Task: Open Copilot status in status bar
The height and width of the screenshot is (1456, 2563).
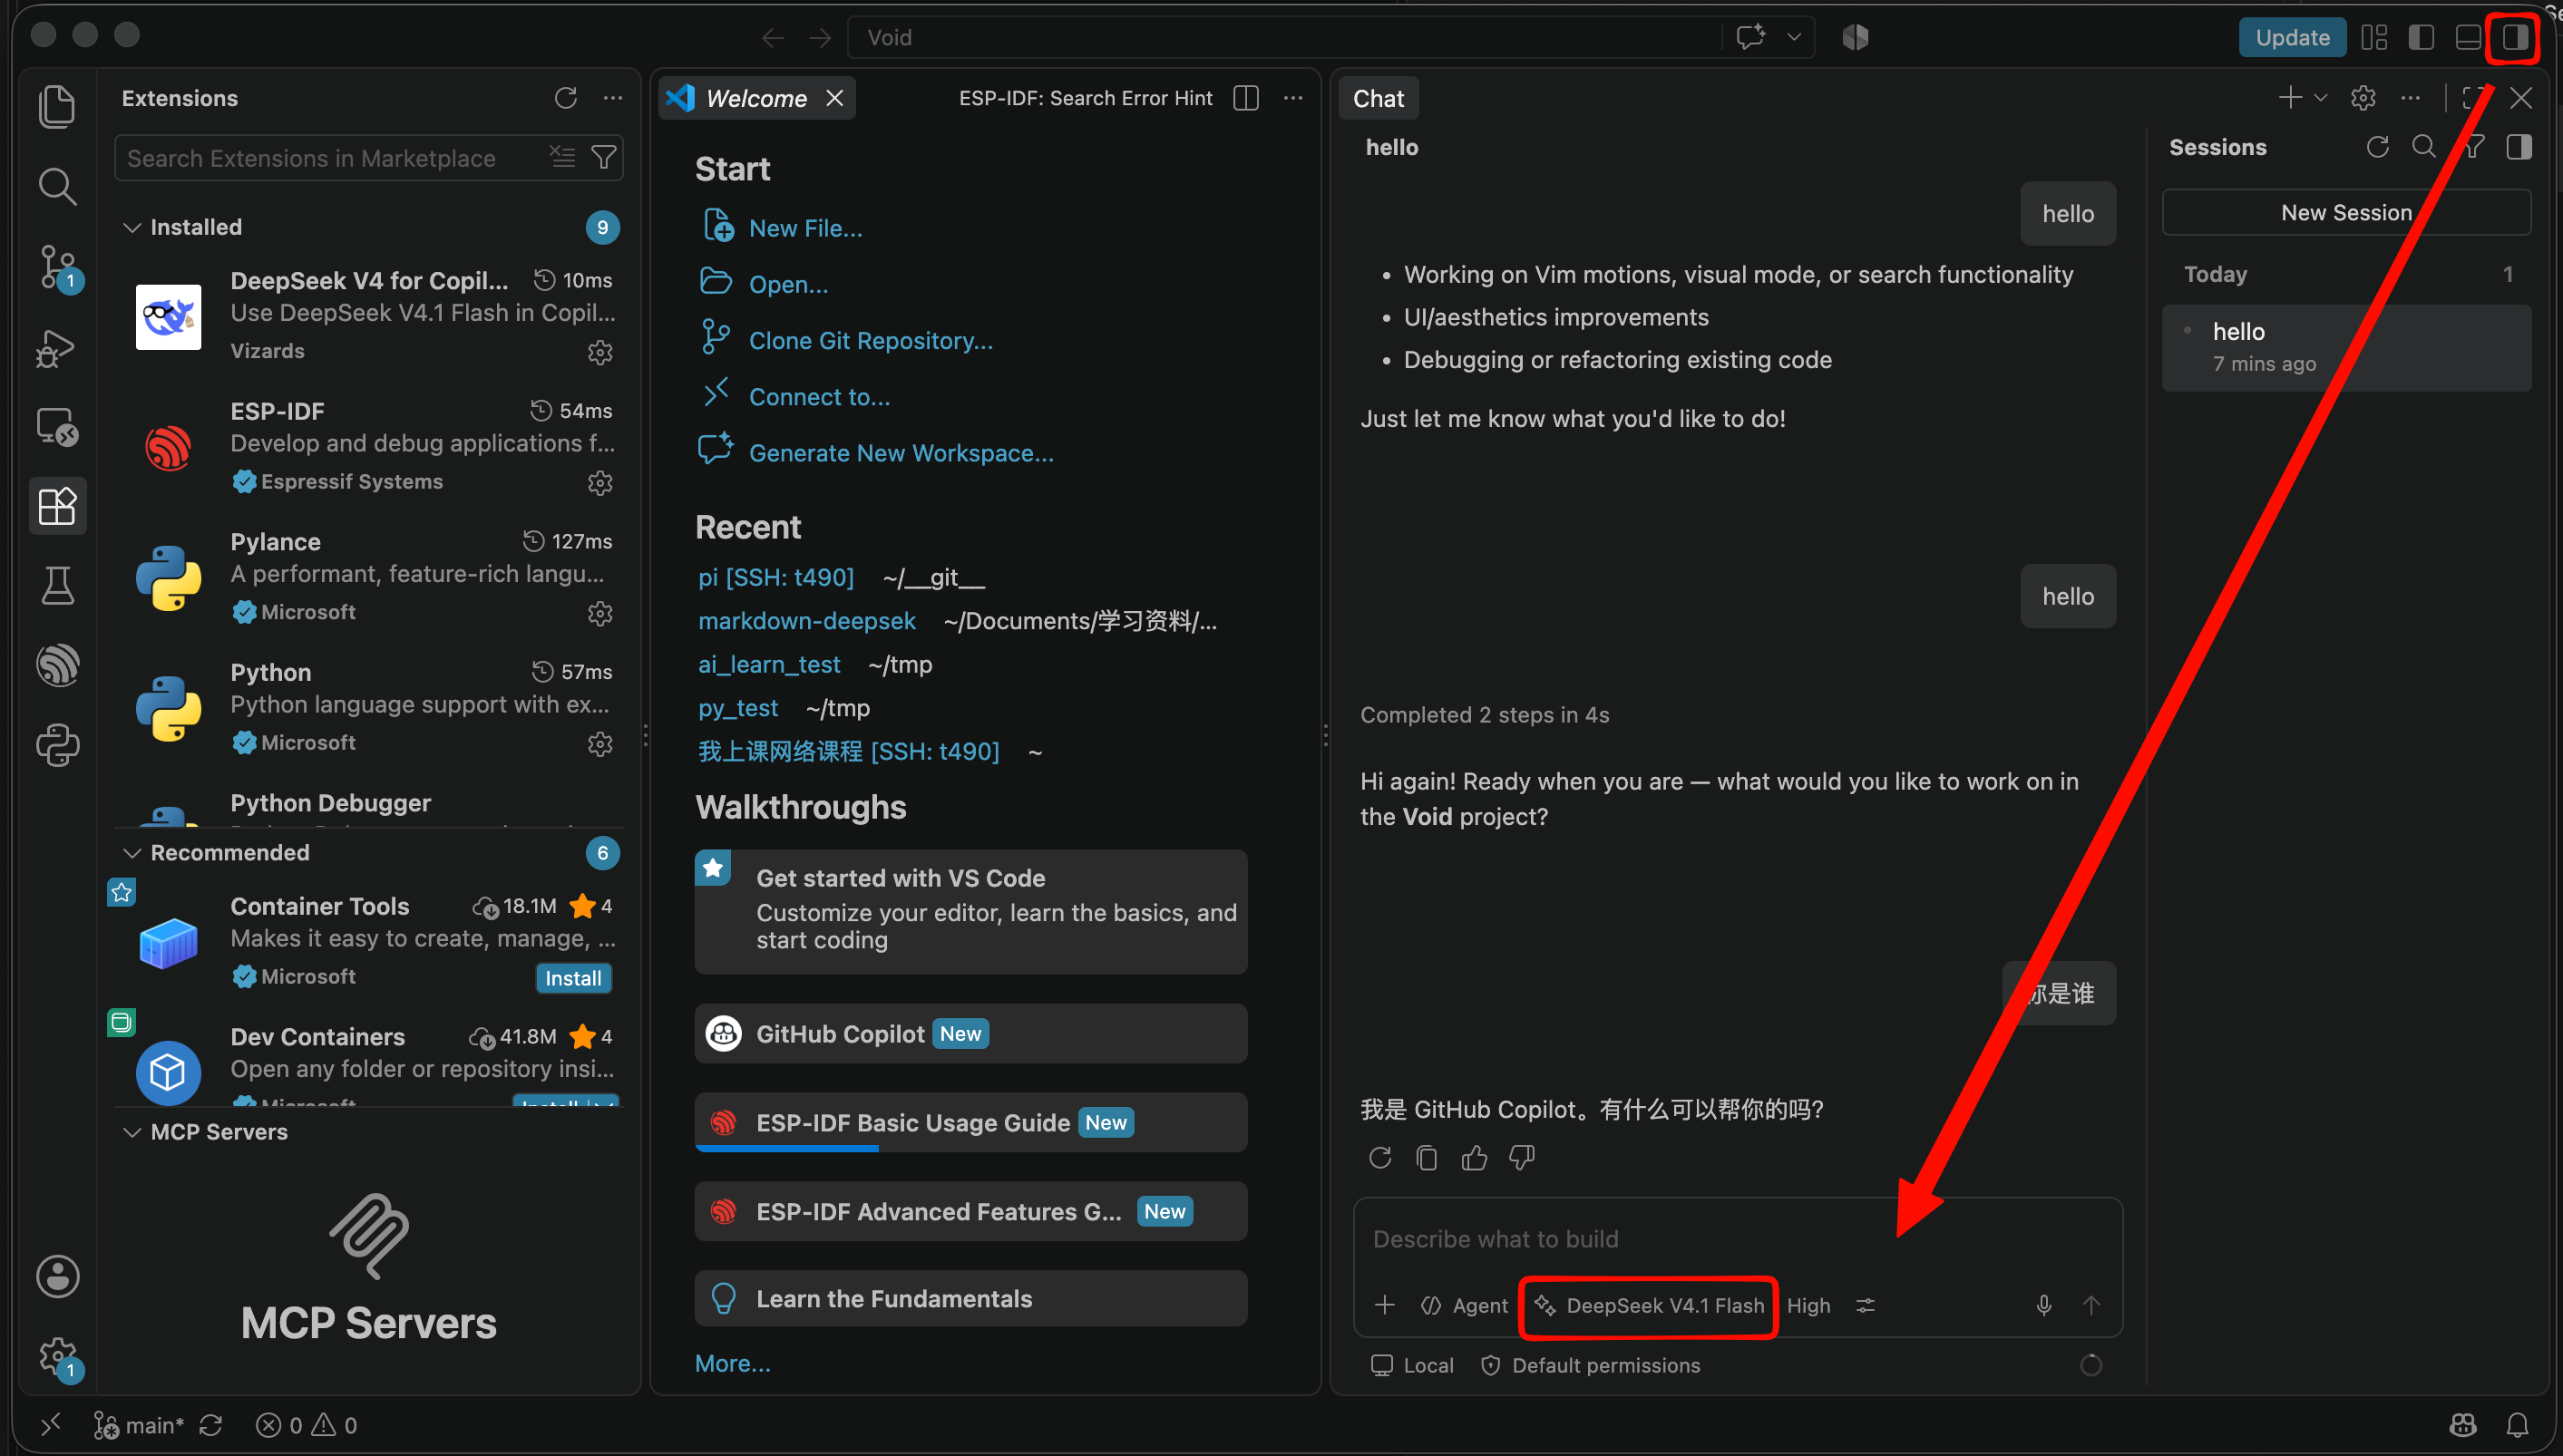Action: pos(2463,1425)
